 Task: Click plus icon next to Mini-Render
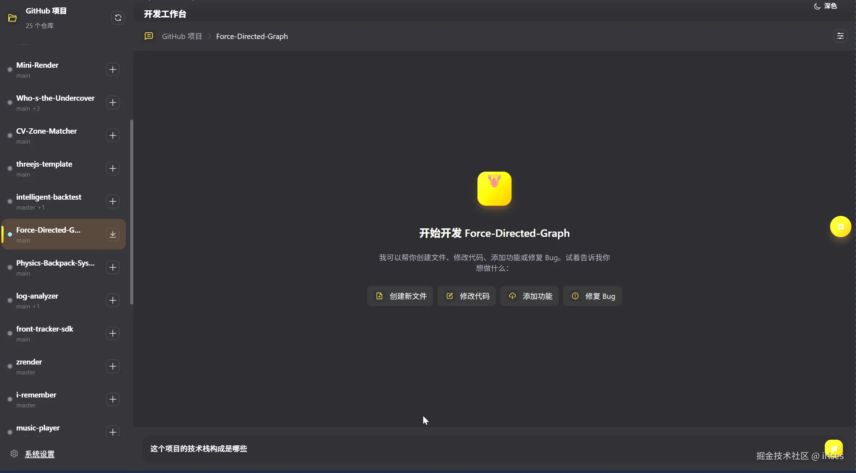point(113,69)
